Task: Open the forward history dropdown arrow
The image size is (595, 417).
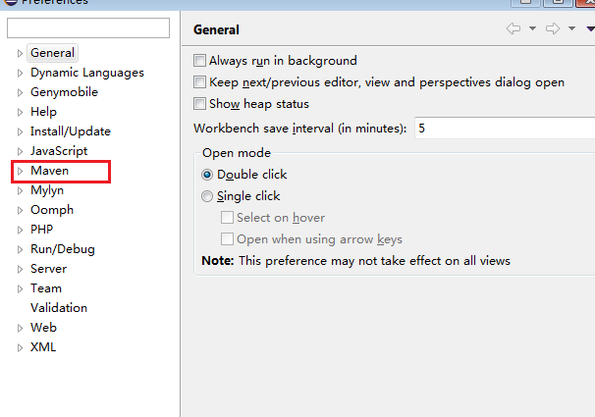Action: pos(571,28)
